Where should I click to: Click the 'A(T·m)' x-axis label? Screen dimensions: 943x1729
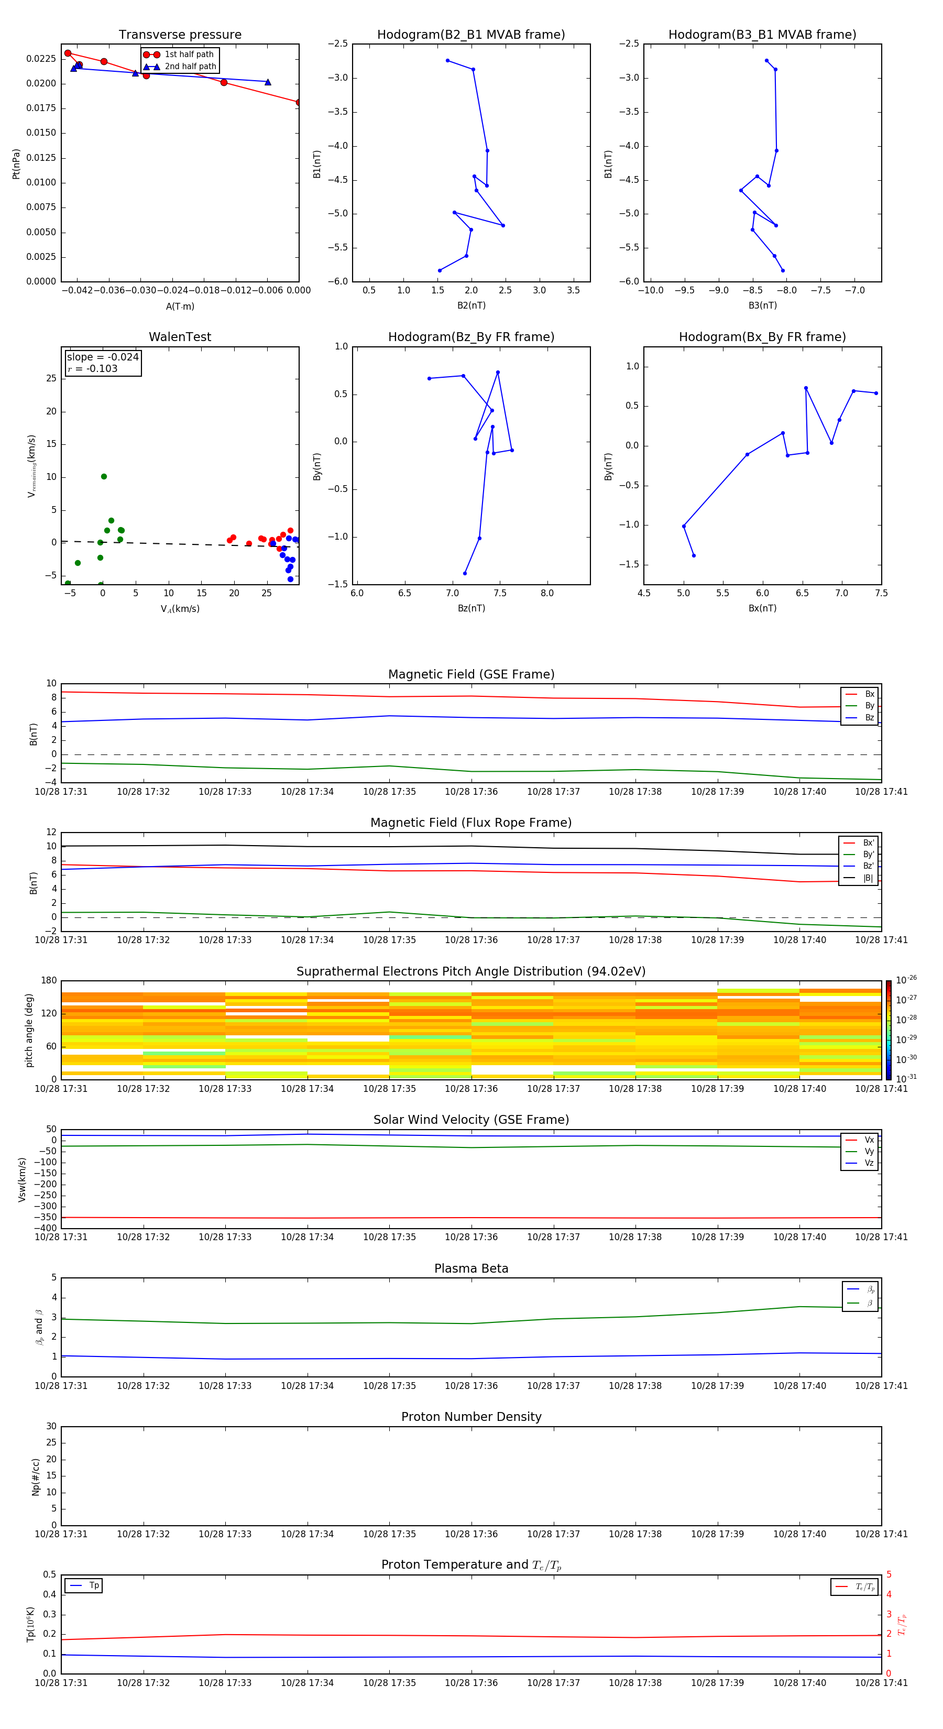point(180,306)
